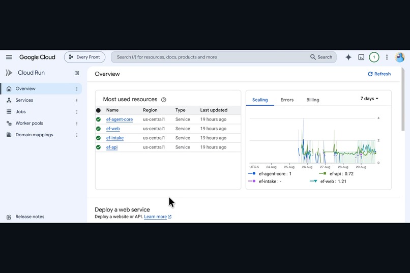The height and width of the screenshot is (273, 410).
Task: Click the green status check for ef-api
Action: point(98,147)
